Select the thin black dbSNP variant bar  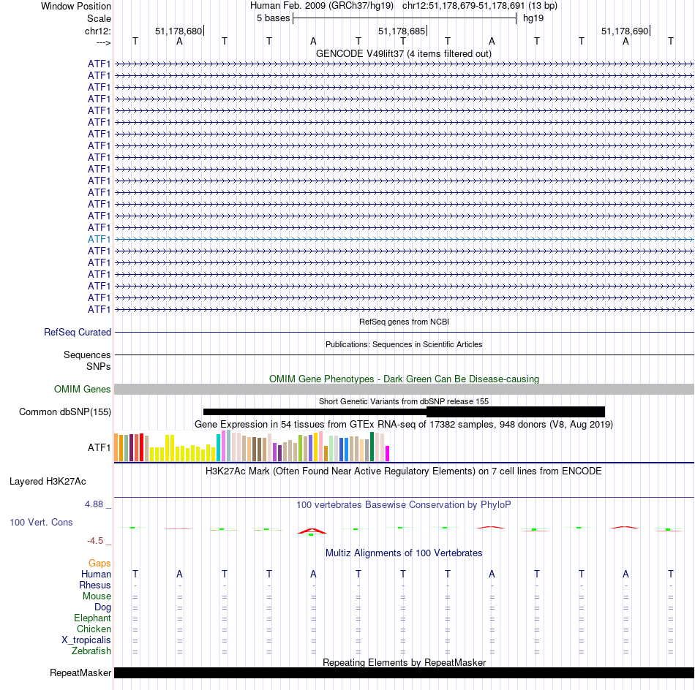315,412
